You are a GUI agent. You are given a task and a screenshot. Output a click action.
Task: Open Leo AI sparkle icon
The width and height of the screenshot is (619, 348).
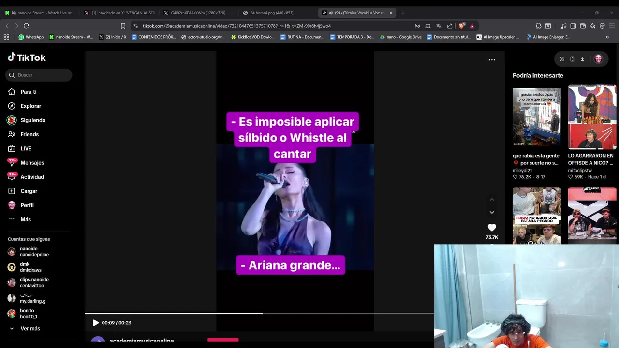tap(592, 26)
